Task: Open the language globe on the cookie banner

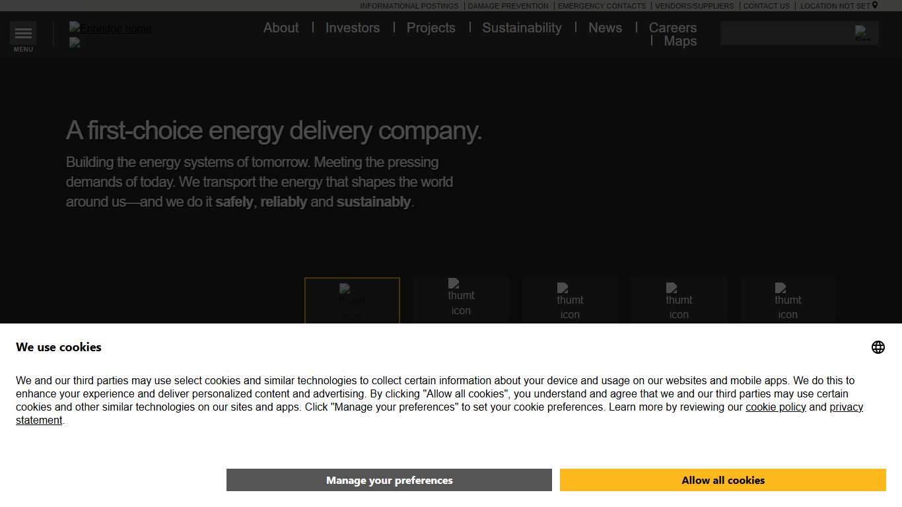Action: point(878,347)
